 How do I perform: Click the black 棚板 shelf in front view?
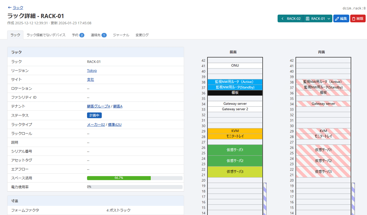click(x=235, y=93)
